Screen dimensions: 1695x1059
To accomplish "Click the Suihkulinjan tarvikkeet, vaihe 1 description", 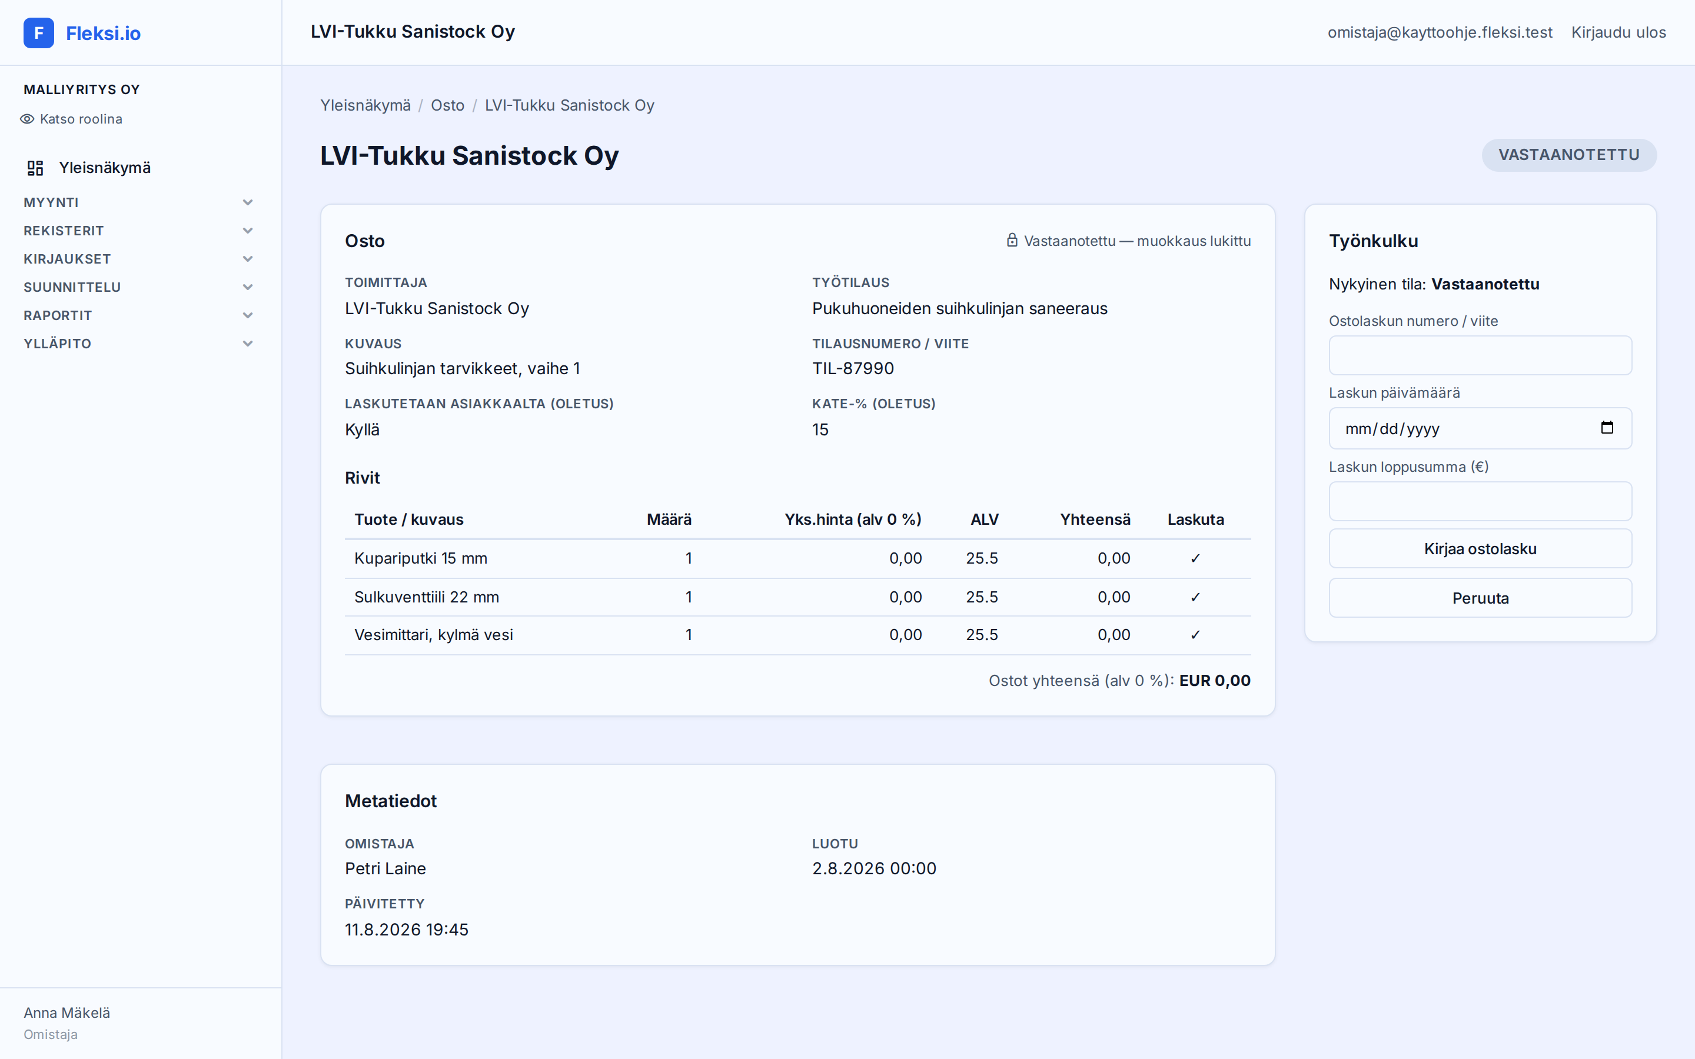I will tap(462, 368).
